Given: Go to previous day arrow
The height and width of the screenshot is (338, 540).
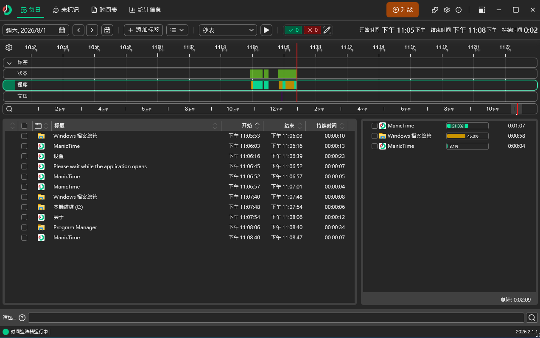Looking at the screenshot, I should pos(78,30).
